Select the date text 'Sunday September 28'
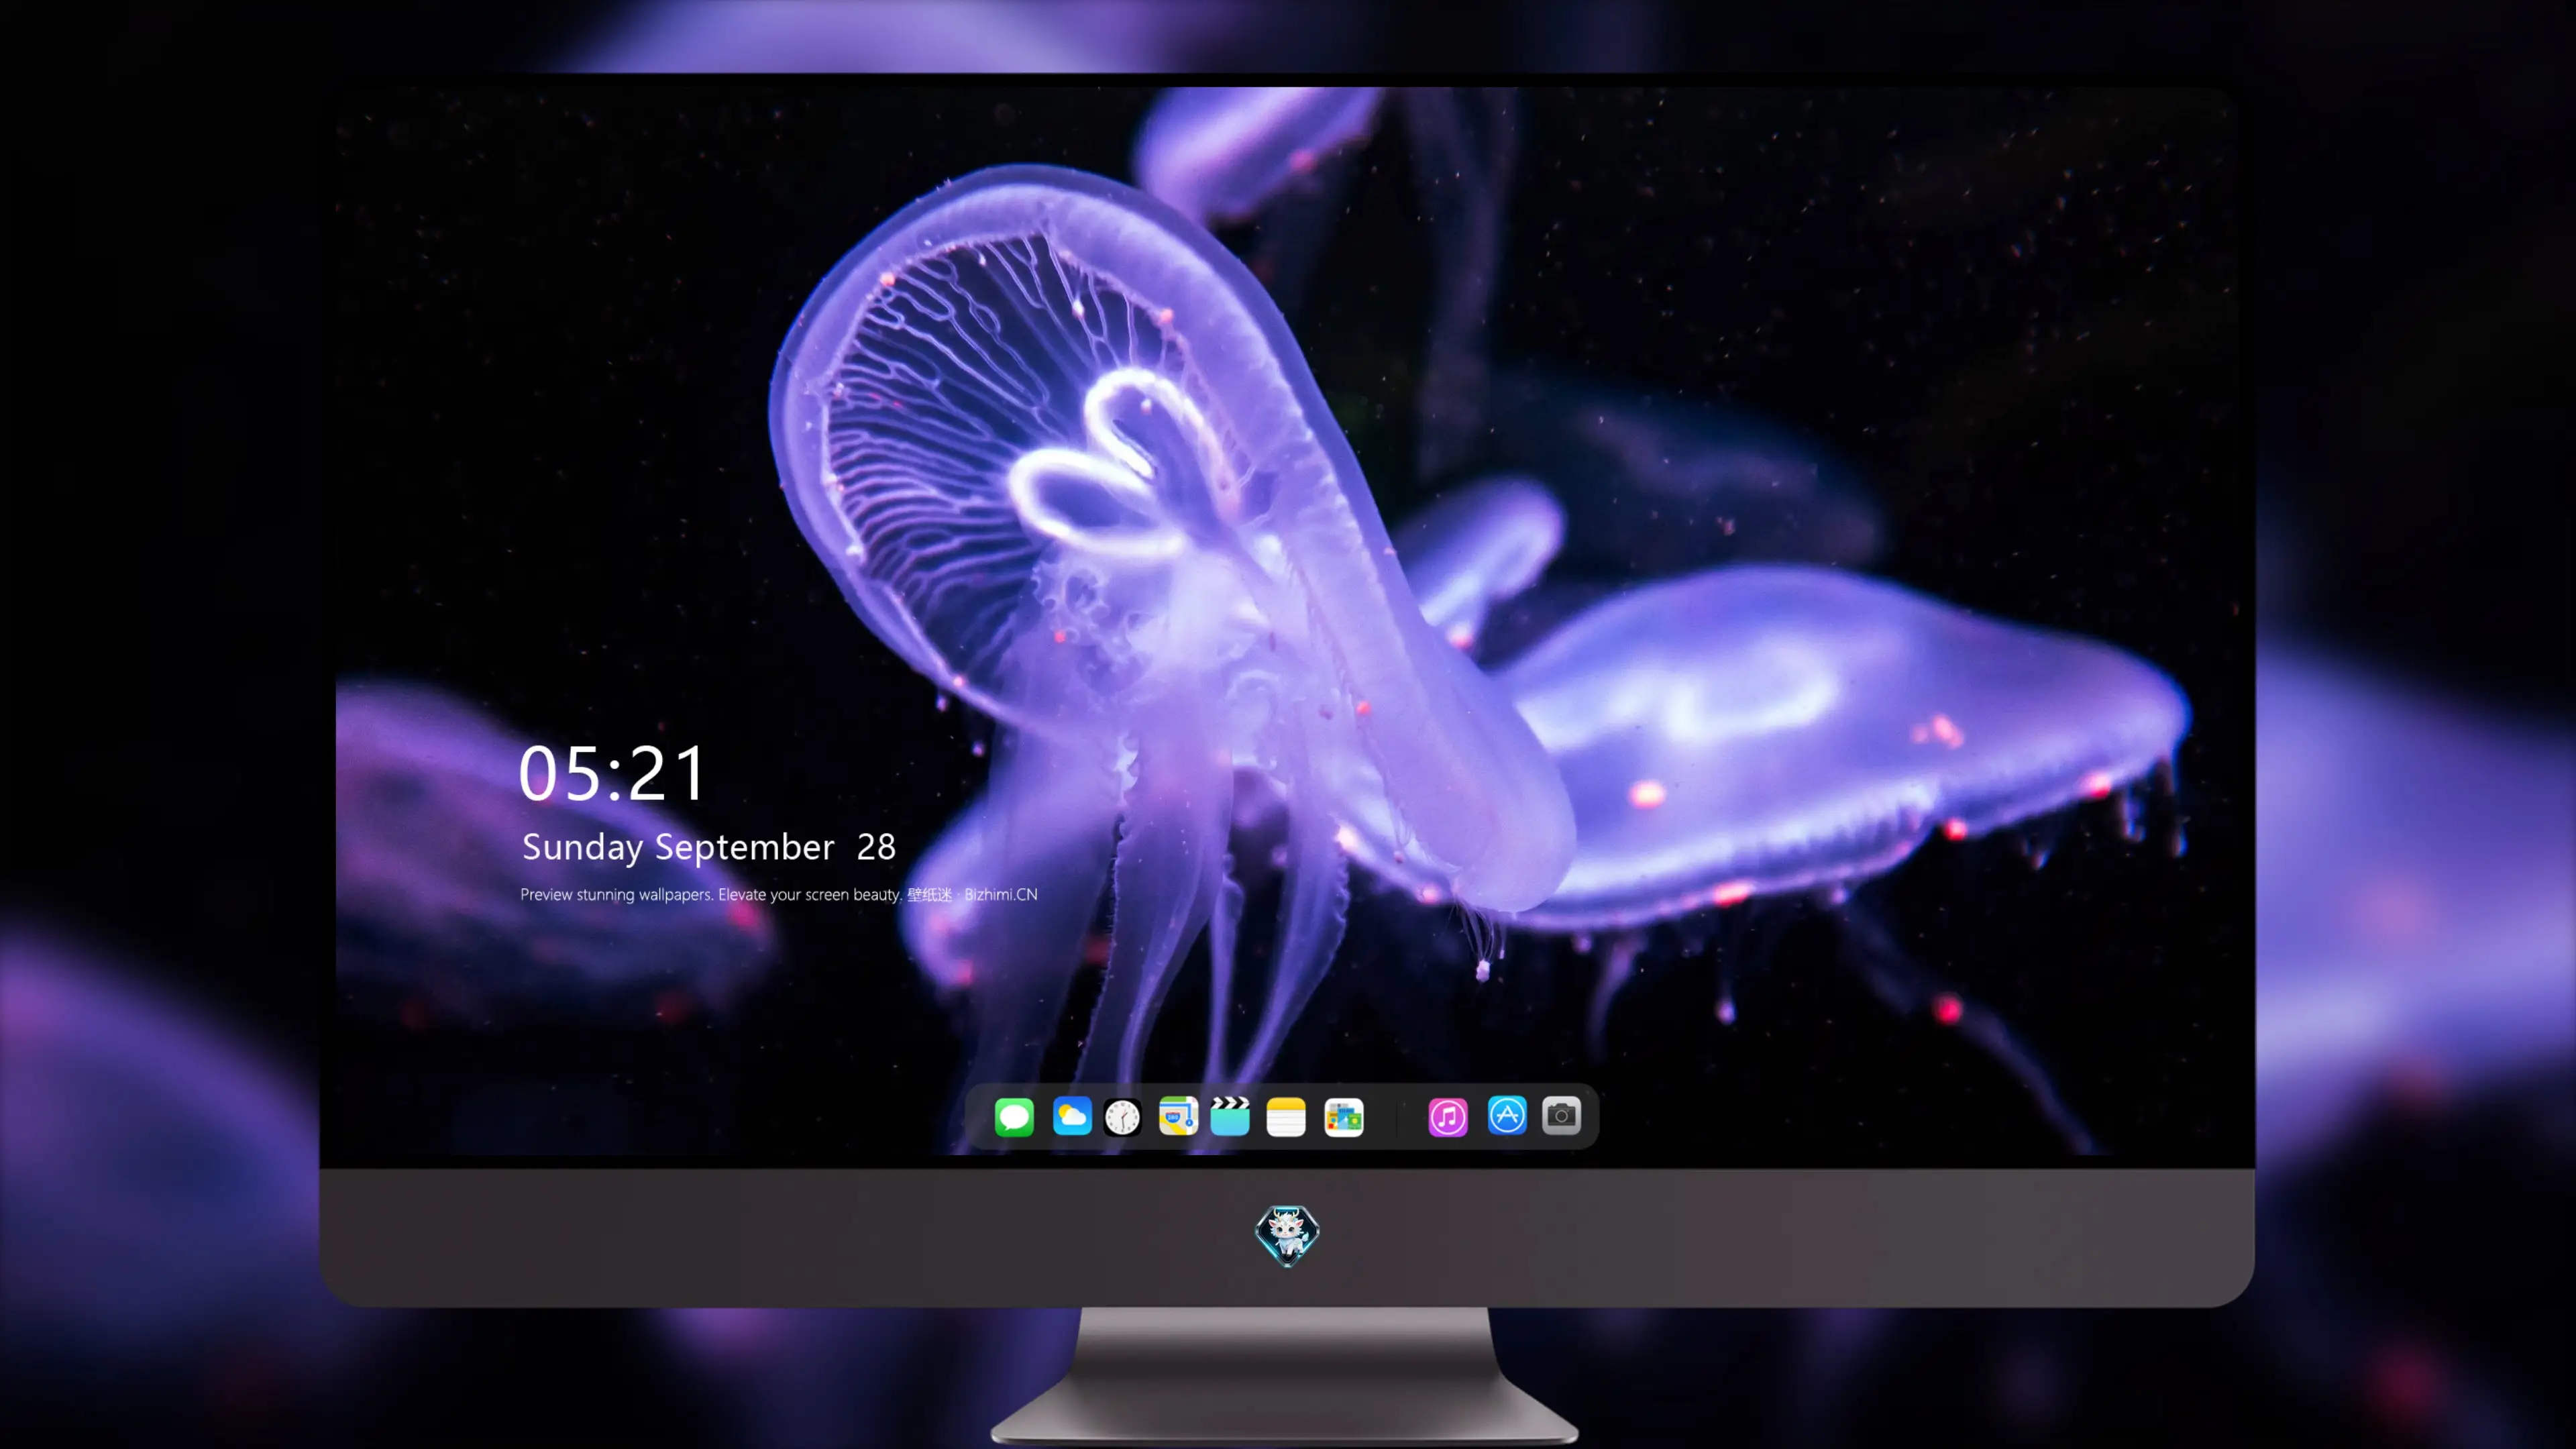This screenshot has width=2576, height=1449. [x=709, y=847]
